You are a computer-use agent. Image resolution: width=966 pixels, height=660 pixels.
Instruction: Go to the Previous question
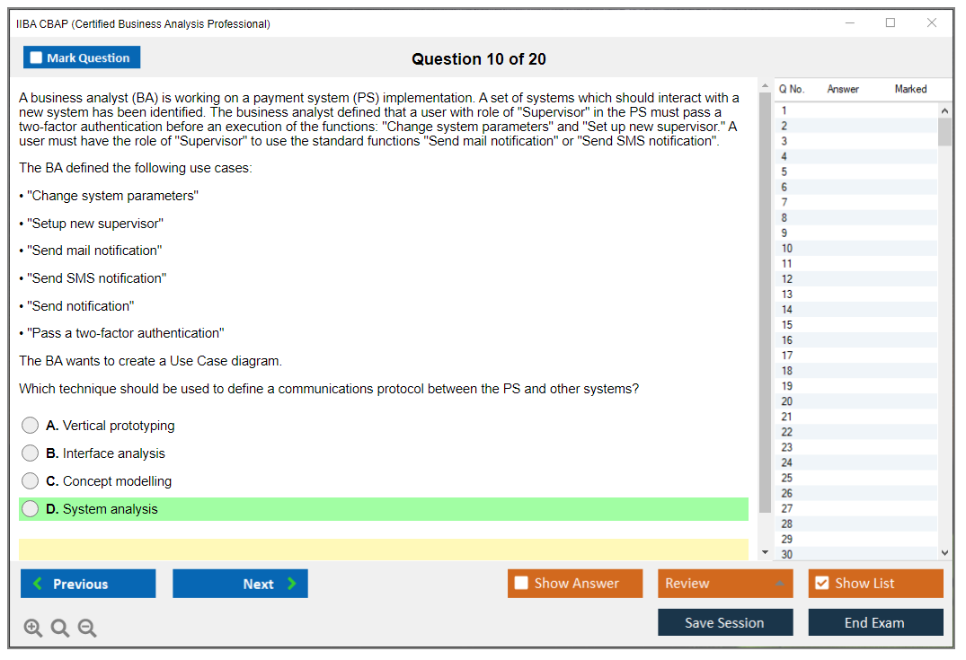pos(88,584)
